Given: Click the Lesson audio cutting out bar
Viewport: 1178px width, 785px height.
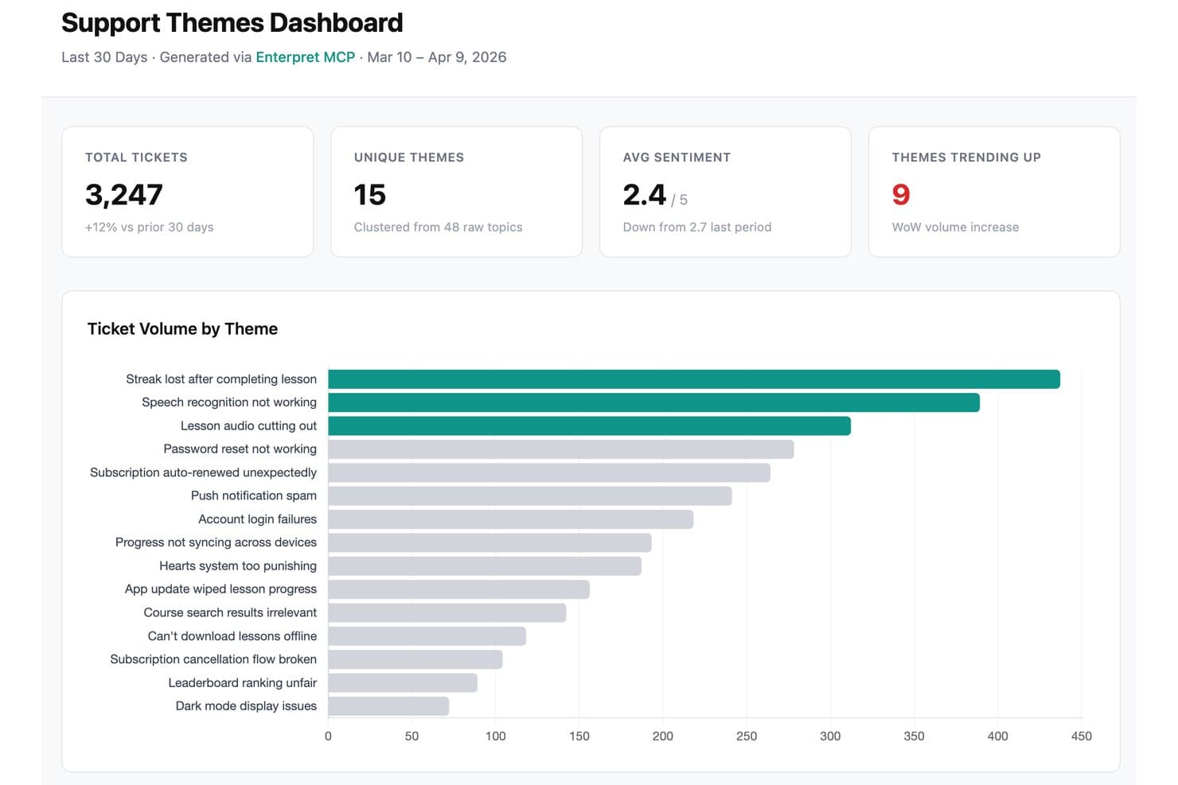Looking at the screenshot, I should coord(589,426).
